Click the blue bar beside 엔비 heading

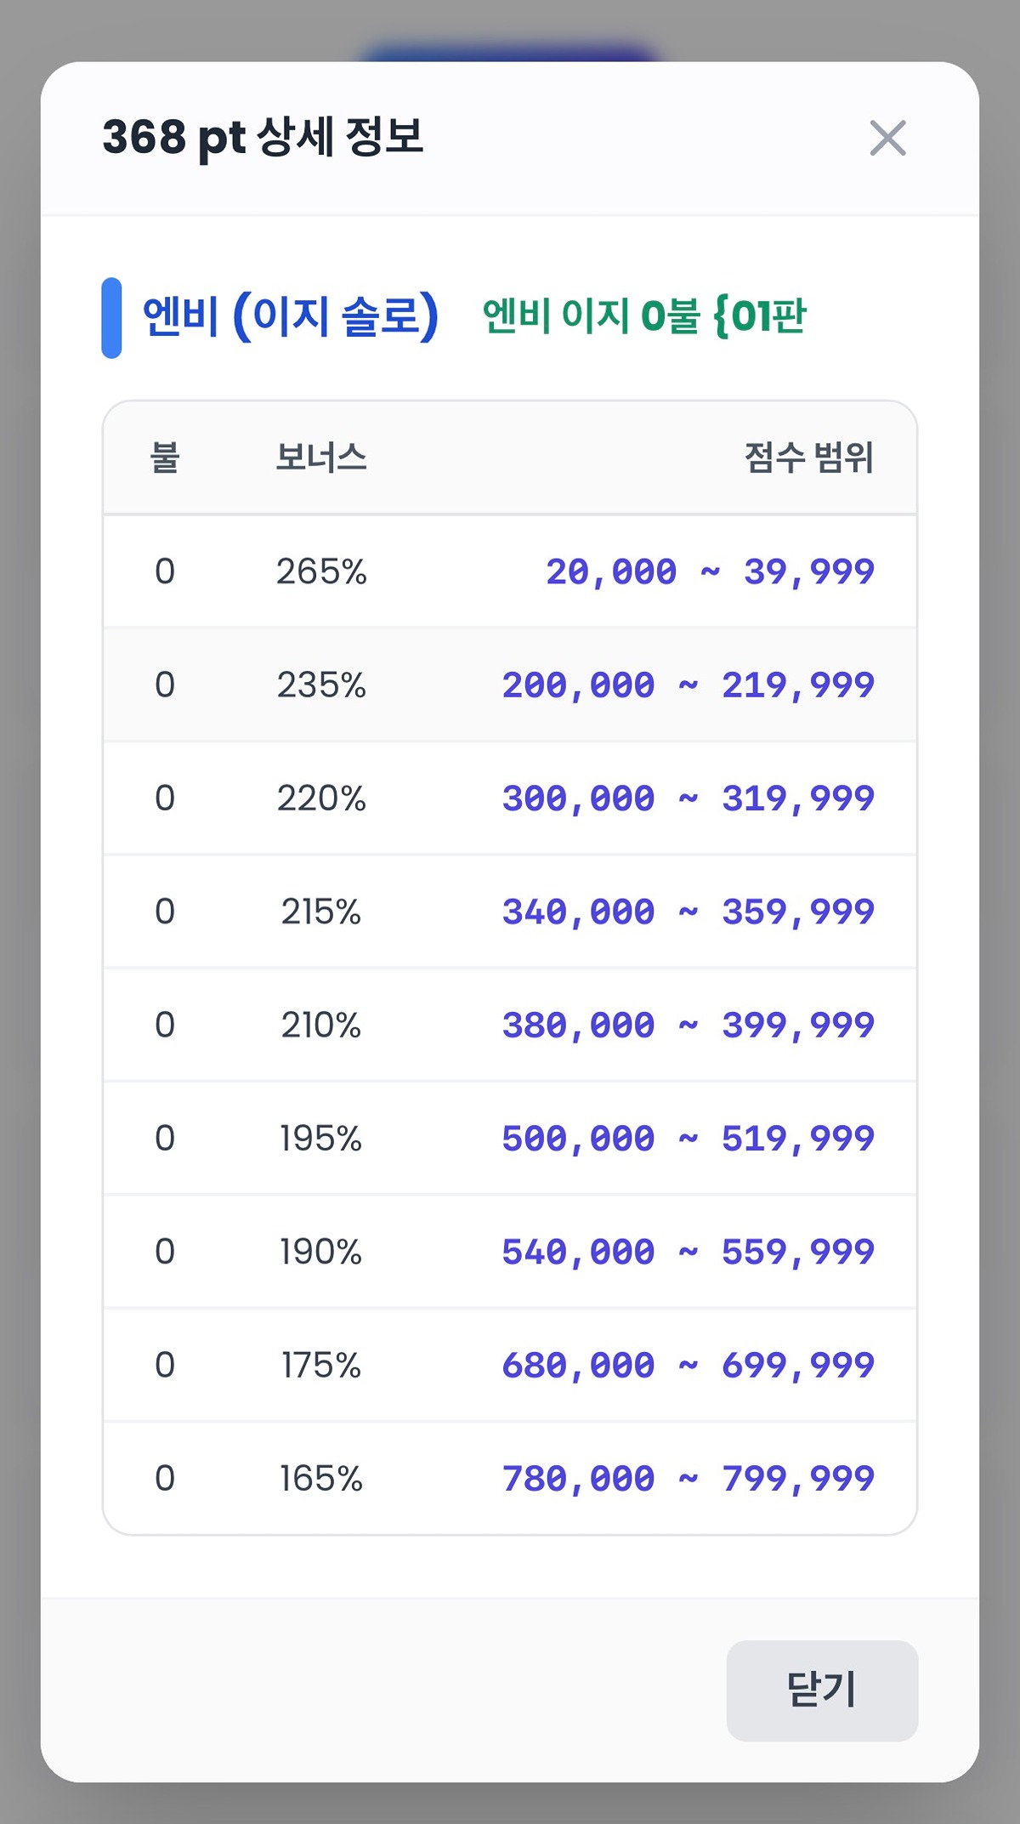[x=111, y=317]
